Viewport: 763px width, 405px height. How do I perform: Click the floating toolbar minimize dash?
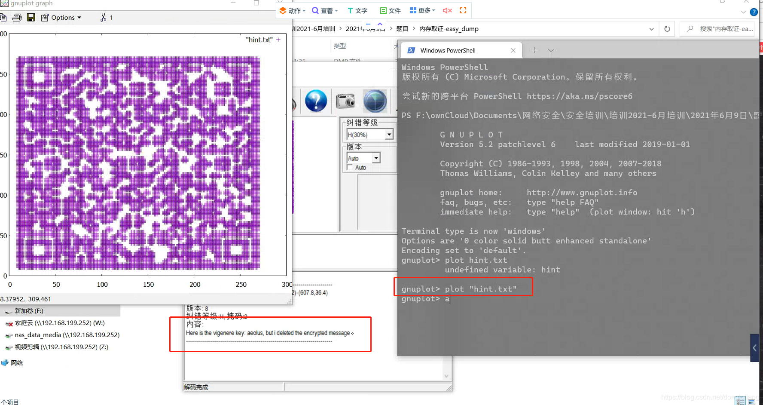[x=368, y=24]
